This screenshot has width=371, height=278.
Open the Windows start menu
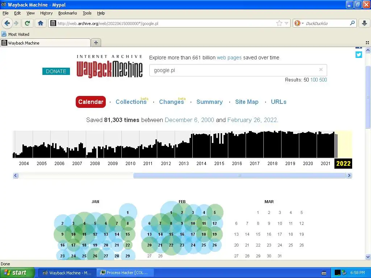coord(17,273)
